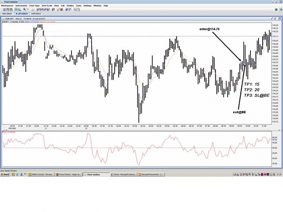283x212 pixels.
Task: Open the Window menu
Action: 97,6
